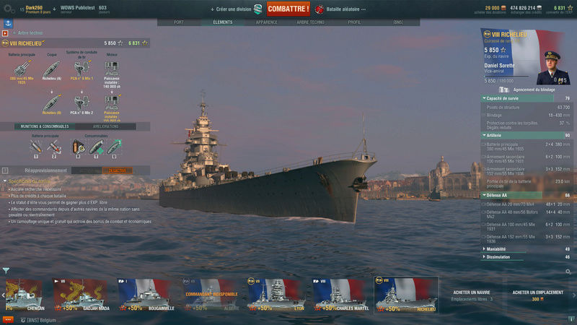Select the PCA n° 8 Mle 2 fire control module
Screen dimensions: 577x325
pyautogui.click(x=82, y=103)
